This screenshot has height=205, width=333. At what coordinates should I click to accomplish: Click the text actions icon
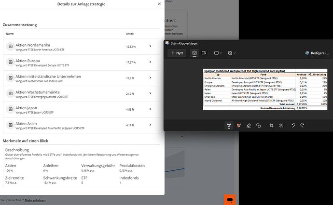(x=281, y=125)
